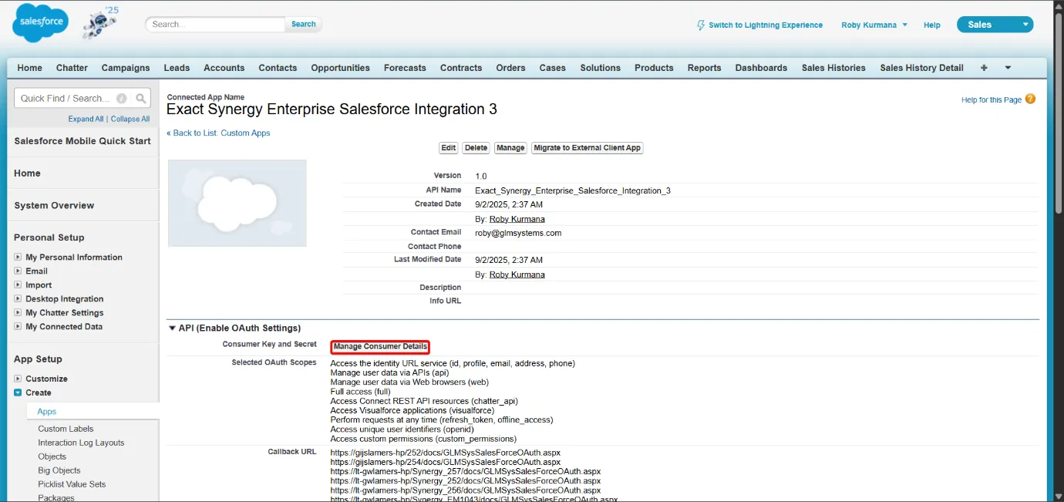Expand the Email setup node

[x=18, y=271]
